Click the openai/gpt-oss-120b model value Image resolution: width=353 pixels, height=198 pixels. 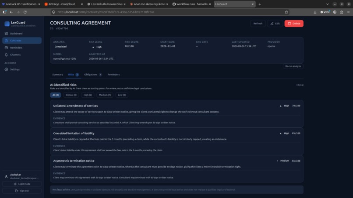point(65,59)
